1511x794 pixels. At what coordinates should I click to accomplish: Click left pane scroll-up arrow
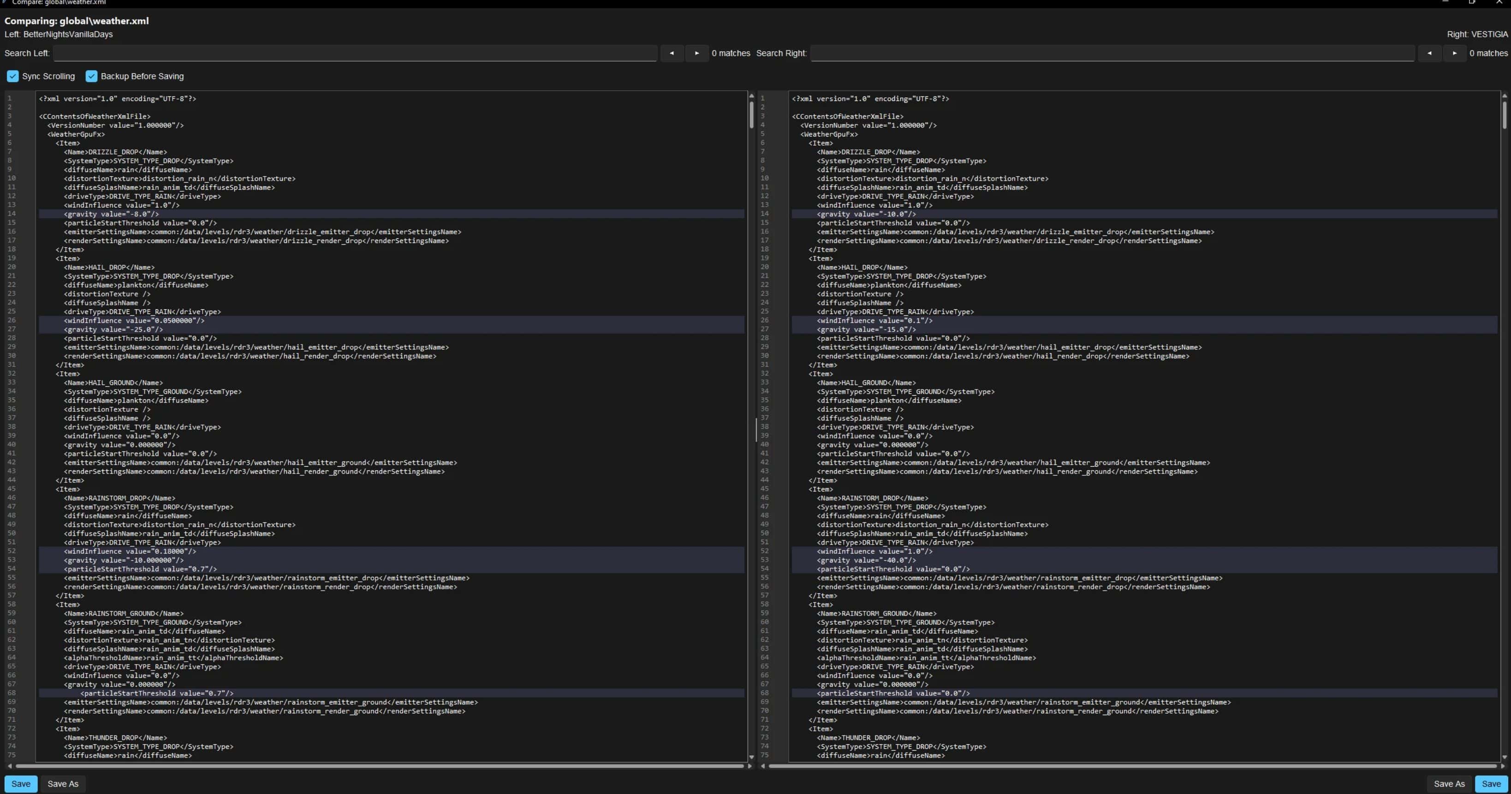click(x=751, y=95)
